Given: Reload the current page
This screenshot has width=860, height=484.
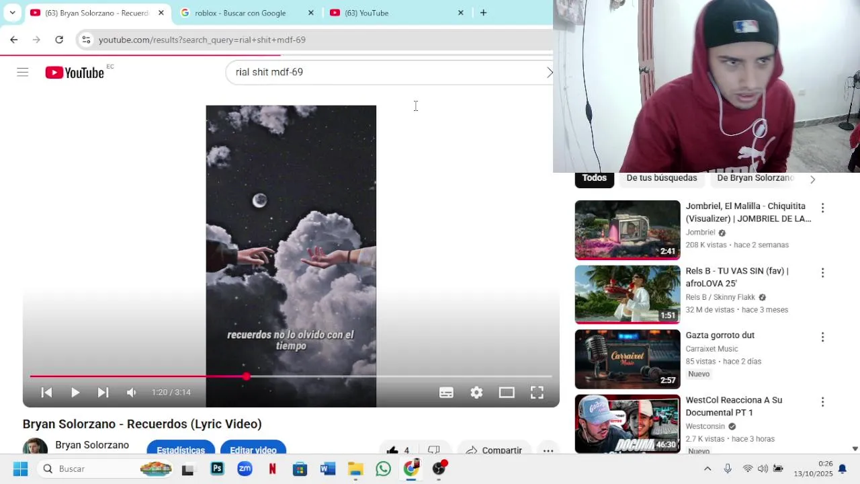Looking at the screenshot, I should [59, 40].
